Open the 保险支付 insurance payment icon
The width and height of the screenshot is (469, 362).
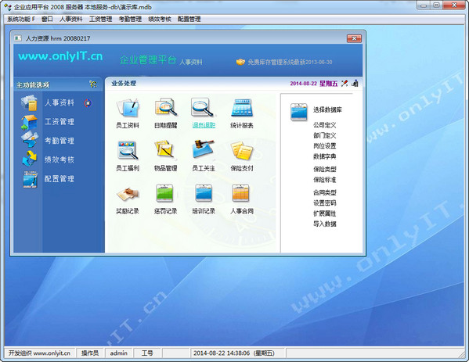click(242, 150)
